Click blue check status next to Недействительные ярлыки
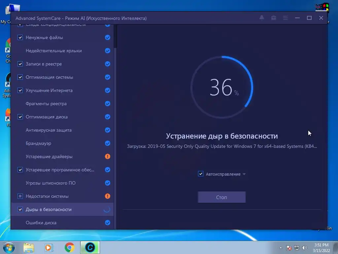 108,51
